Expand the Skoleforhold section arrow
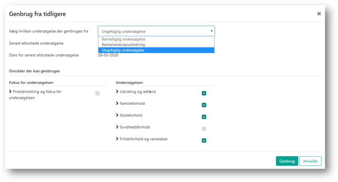The image size is (338, 182). (117, 115)
